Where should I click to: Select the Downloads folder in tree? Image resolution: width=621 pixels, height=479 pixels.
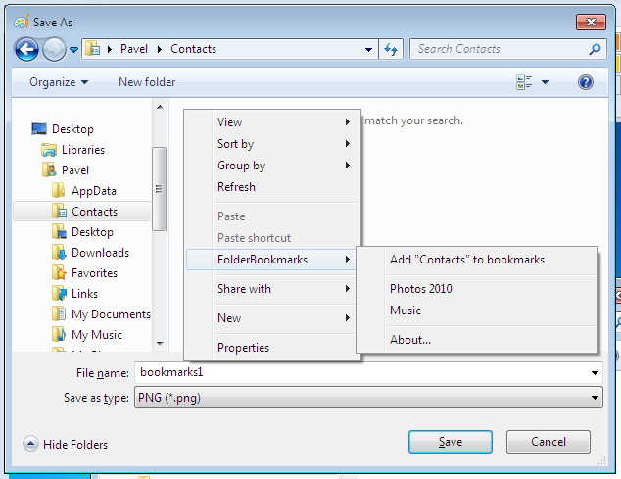point(100,253)
